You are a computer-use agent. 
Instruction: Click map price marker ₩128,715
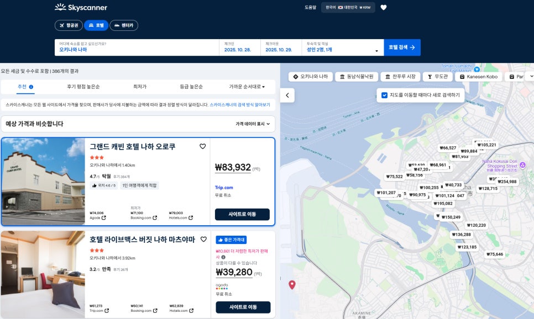(x=488, y=188)
